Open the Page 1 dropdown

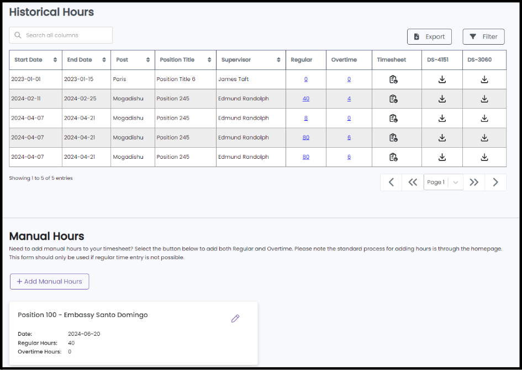coord(444,182)
